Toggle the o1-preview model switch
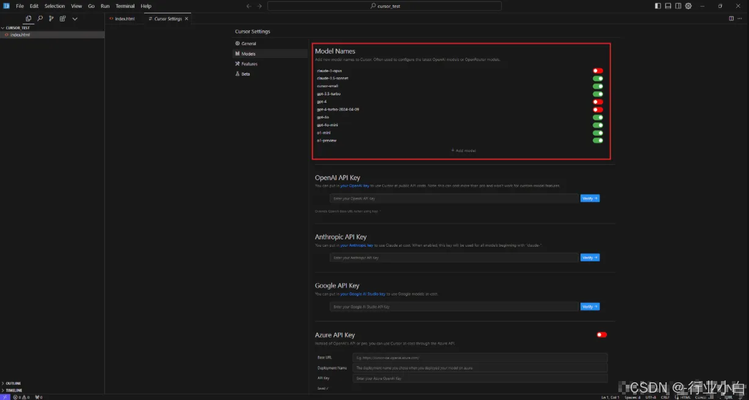Viewport: 749px width, 400px height. (598, 140)
